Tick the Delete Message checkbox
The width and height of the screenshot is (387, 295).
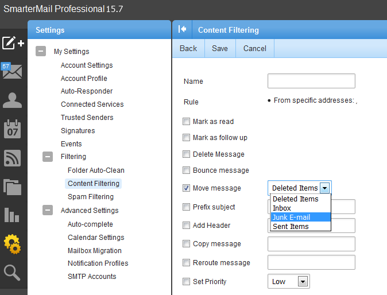tap(186, 154)
